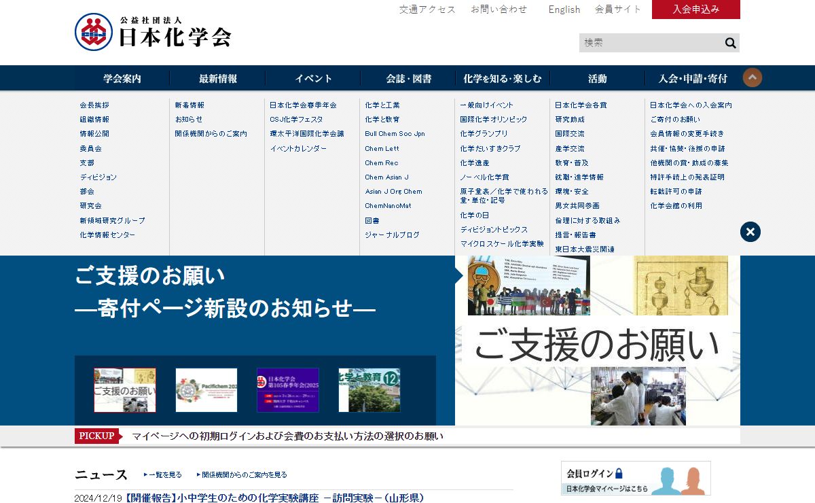Open ChemNanoMat link
This screenshot has height=503, width=815.
388,206
